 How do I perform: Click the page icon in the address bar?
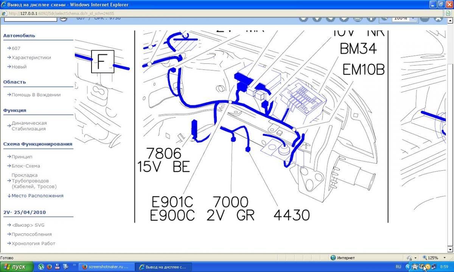point(4,13)
